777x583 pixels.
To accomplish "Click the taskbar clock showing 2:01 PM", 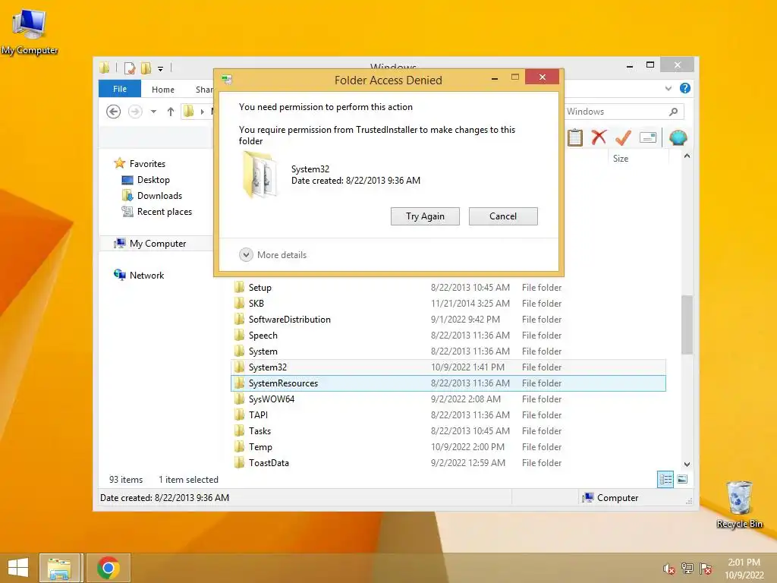I will (744, 568).
